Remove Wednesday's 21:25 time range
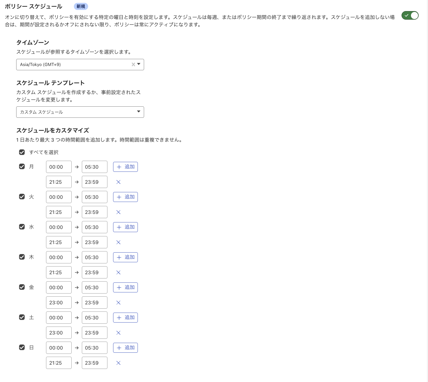This screenshot has width=428, height=382. [x=118, y=242]
